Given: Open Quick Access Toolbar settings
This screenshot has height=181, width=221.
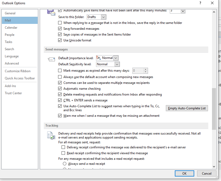Looking at the screenshot, I should pyautogui.click(x=20, y=78).
